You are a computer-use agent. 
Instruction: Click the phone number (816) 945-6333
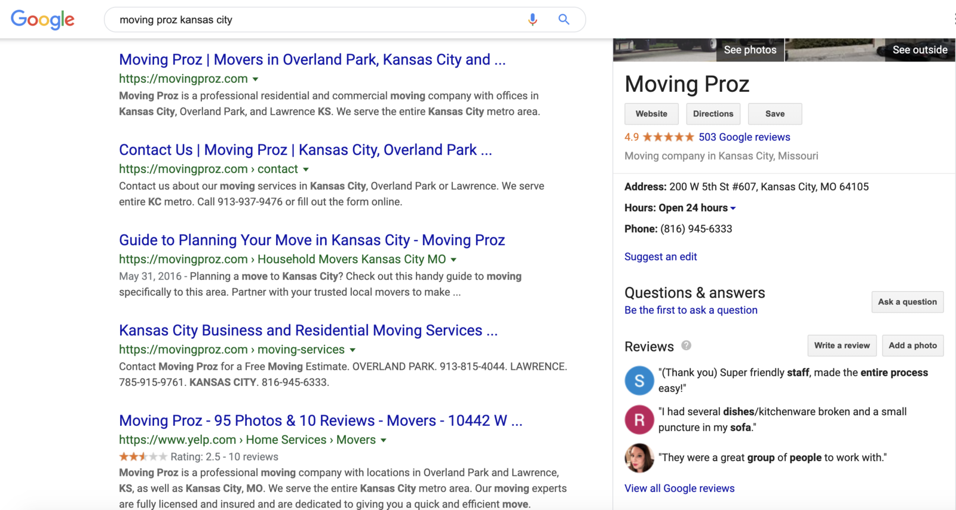(696, 229)
